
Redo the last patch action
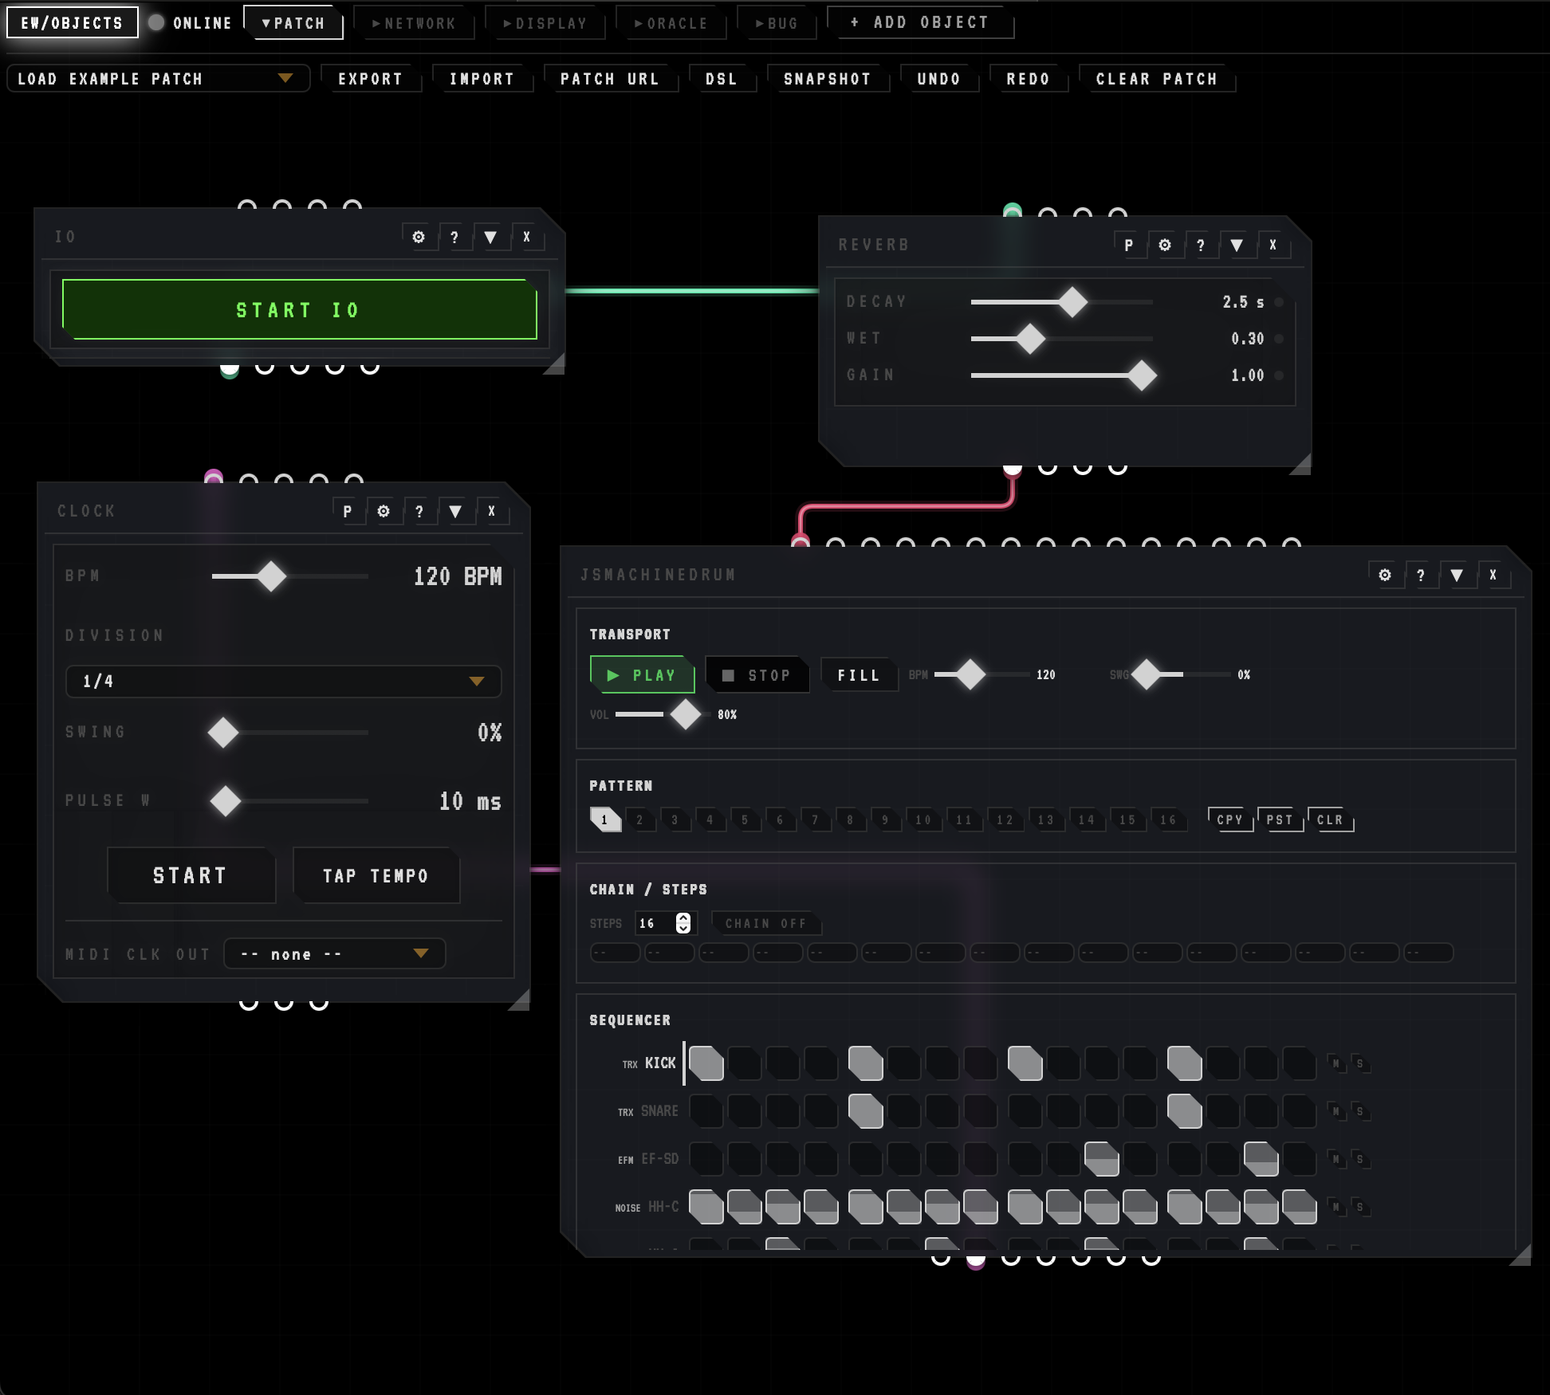1029,79
